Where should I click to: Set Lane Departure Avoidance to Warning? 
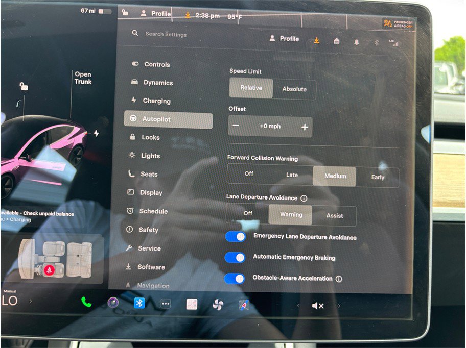point(291,214)
